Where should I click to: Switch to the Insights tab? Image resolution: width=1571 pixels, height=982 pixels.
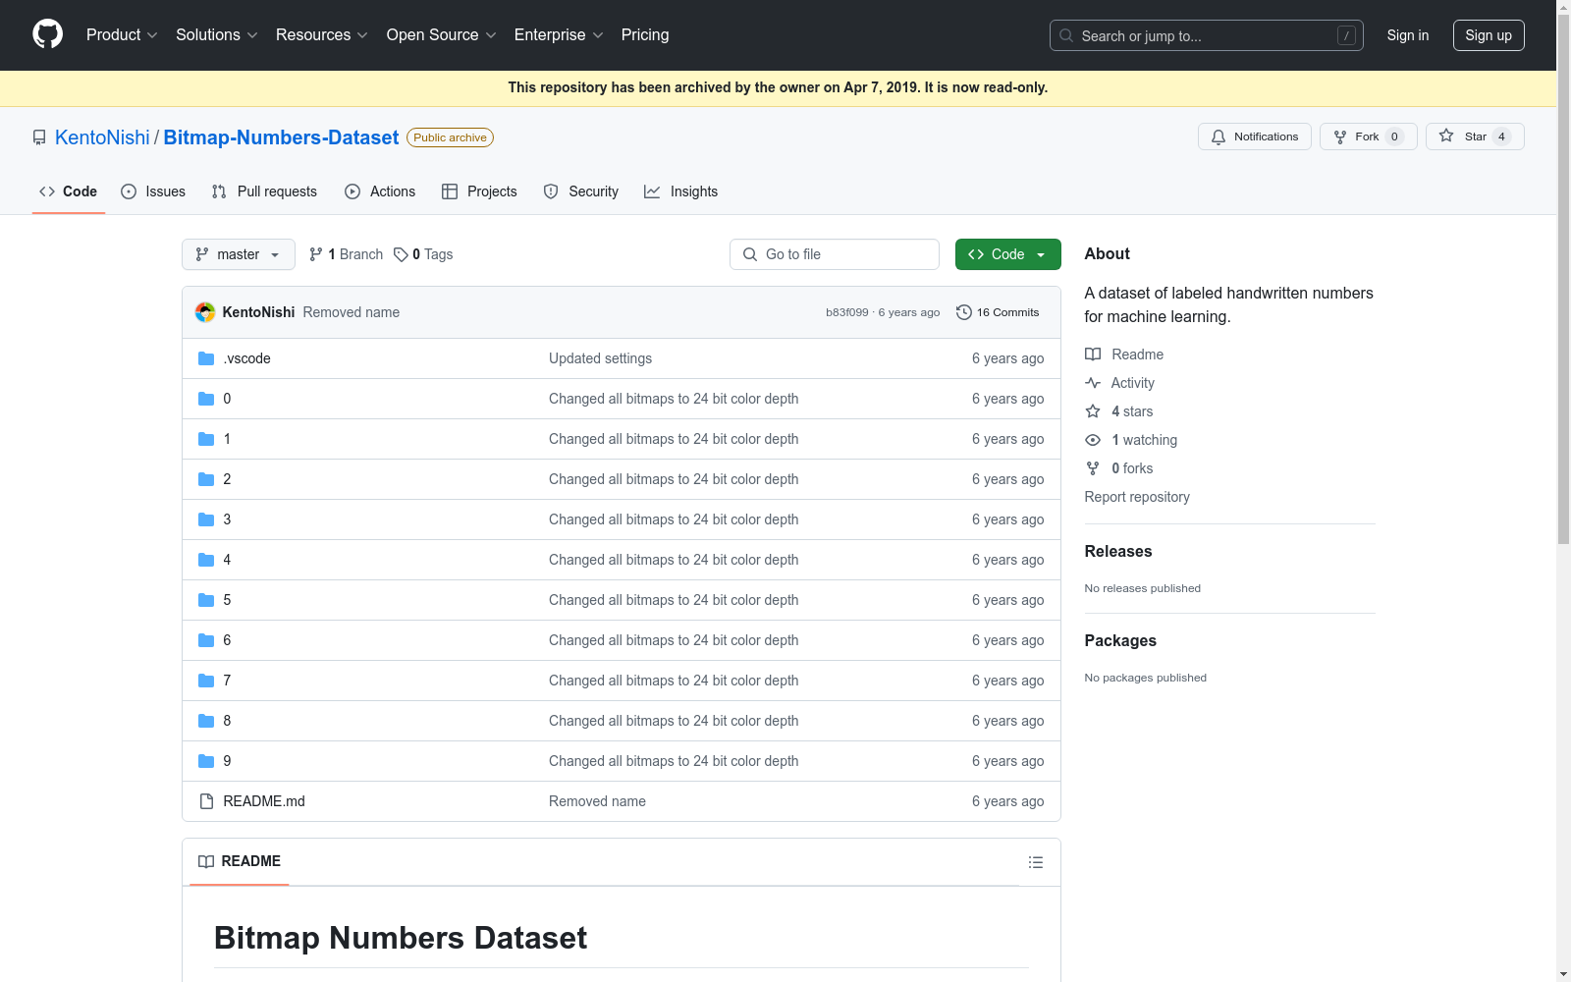click(681, 191)
